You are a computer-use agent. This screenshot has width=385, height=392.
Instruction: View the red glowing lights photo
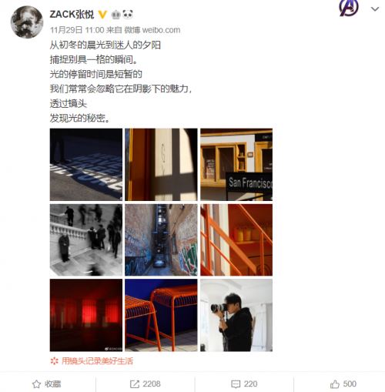pyautogui.click(x=86, y=315)
